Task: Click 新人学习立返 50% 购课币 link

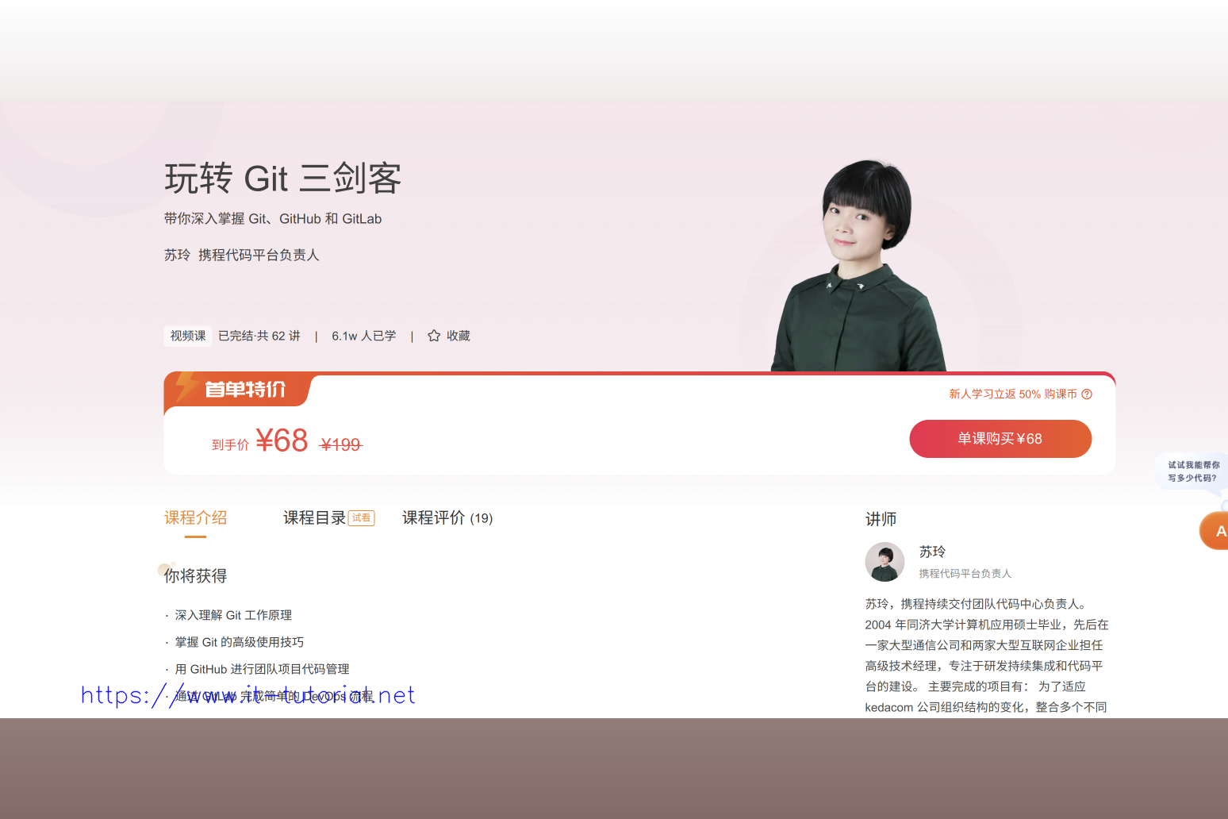Action: pyautogui.click(x=1013, y=394)
